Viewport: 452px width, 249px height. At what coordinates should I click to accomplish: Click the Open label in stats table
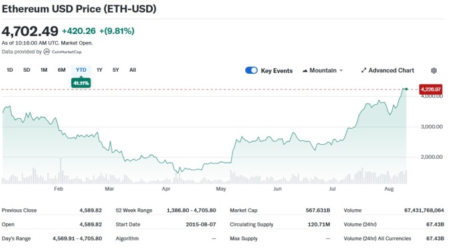coord(8,224)
